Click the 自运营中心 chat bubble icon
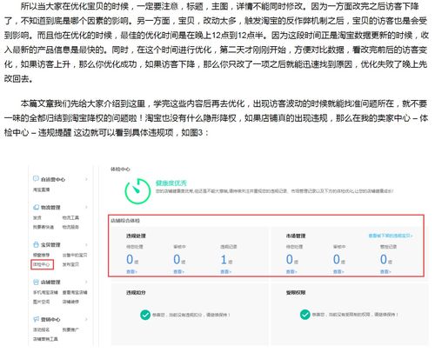This screenshot has height=352, width=435. click(36, 179)
